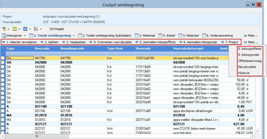Expand the Weergaven dropdown arrow

[25, 36]
